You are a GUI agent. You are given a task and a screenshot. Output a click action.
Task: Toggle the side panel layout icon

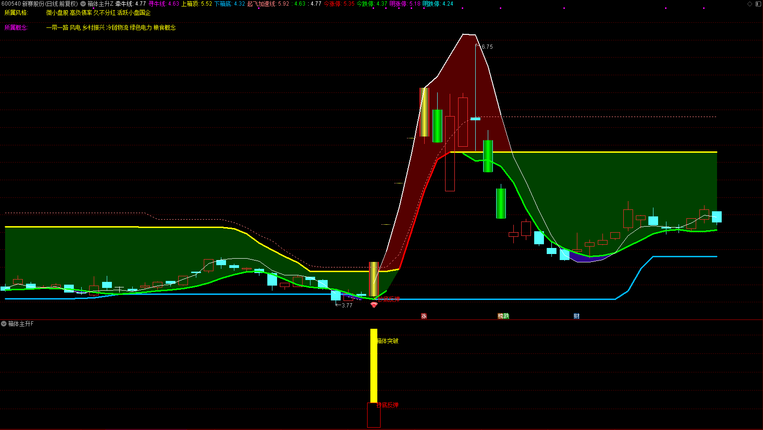click(758, 4)
